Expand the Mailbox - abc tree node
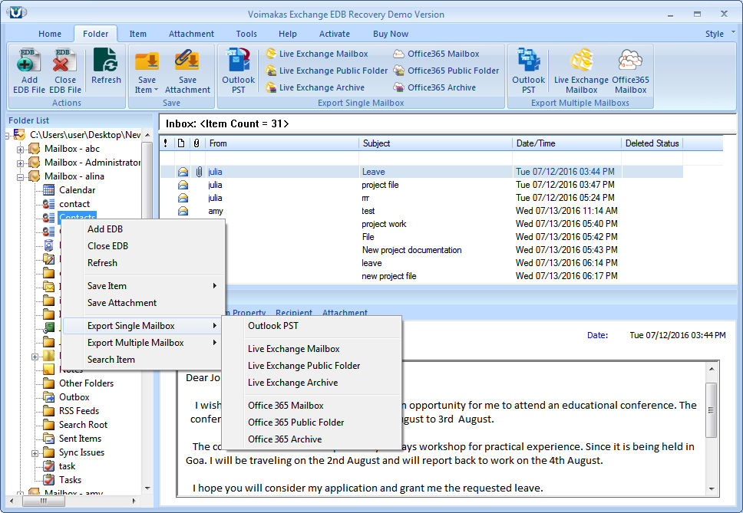 point(21,150)
